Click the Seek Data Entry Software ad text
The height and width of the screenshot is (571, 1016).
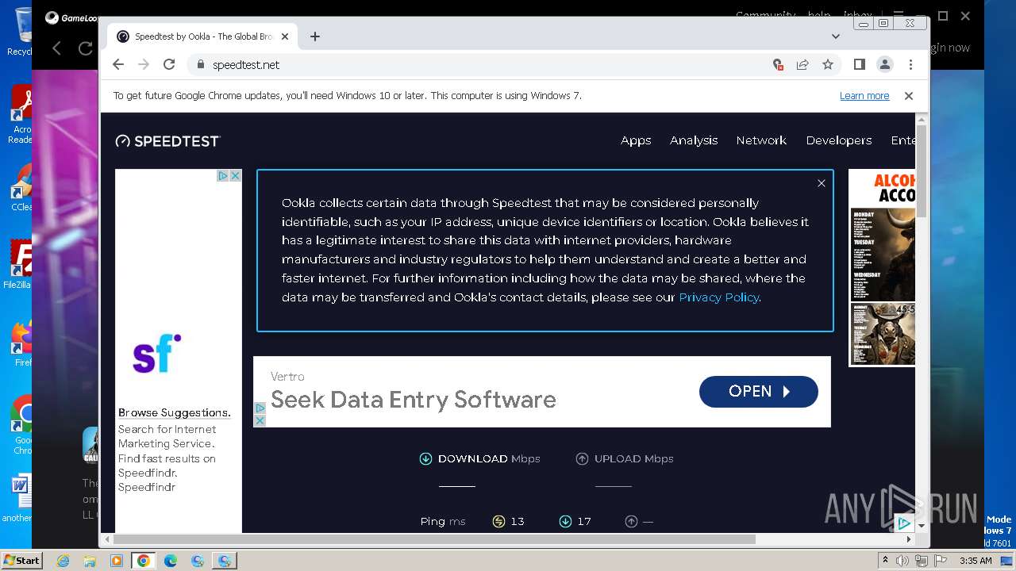pos(414,400)
